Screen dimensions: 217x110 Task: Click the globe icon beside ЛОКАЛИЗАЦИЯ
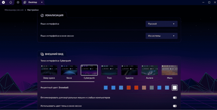click(42, 16)
